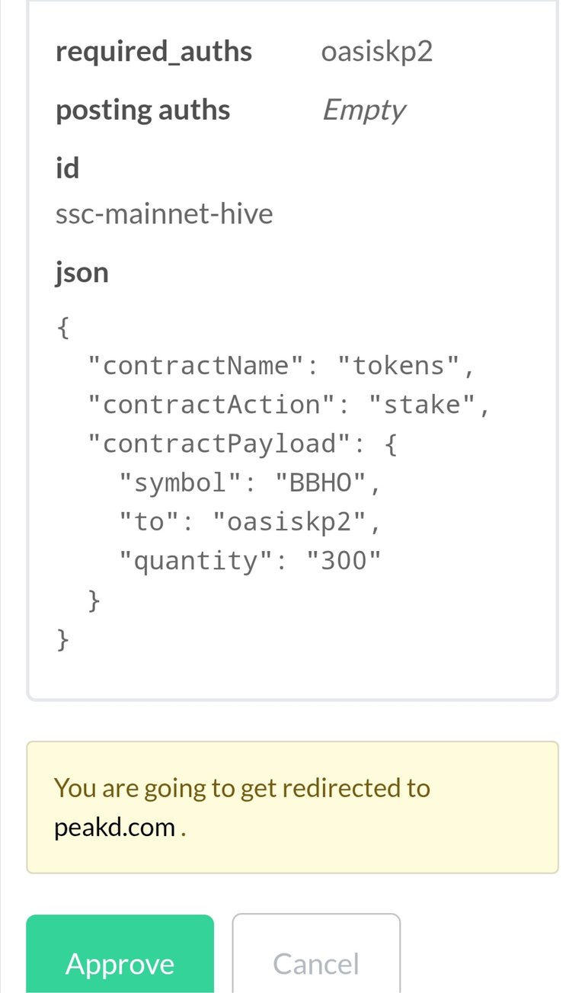Screen dimensions: 585x993
Task: Select the required_auths label
Action: click(x=154, y=52)
